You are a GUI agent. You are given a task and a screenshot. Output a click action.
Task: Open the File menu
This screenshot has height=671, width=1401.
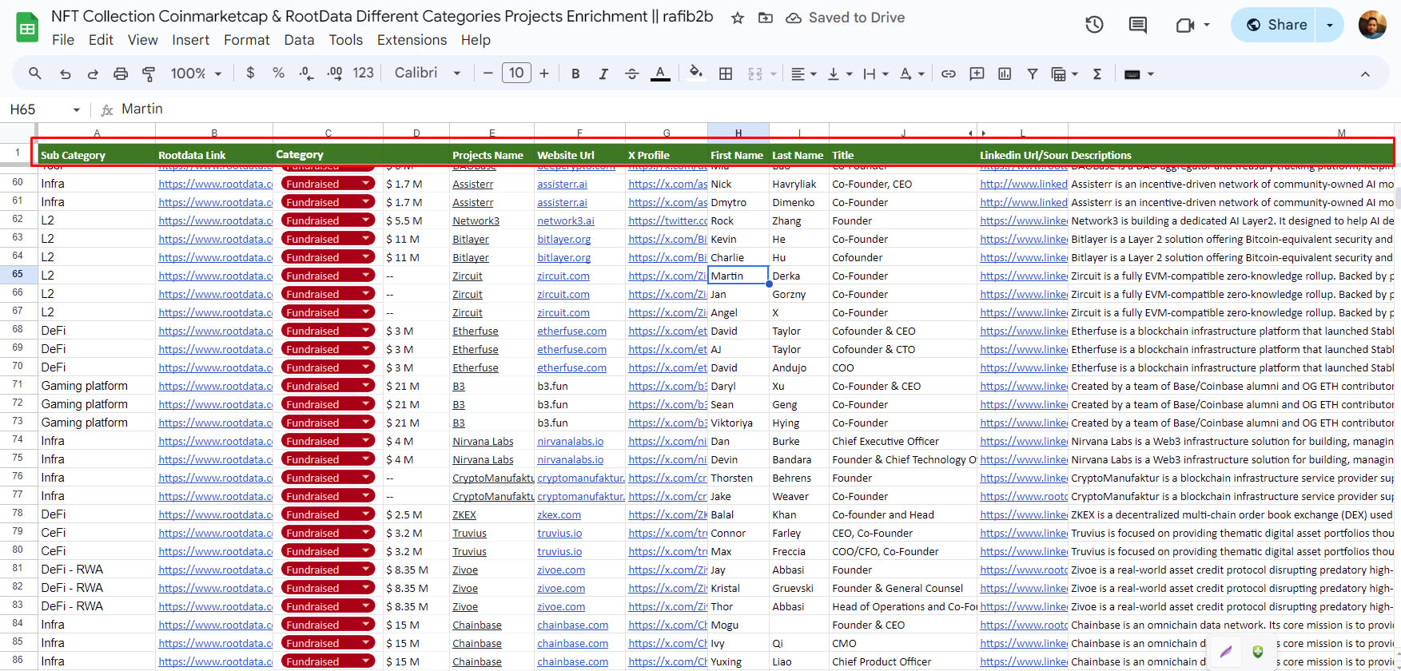tap(63, 40)
